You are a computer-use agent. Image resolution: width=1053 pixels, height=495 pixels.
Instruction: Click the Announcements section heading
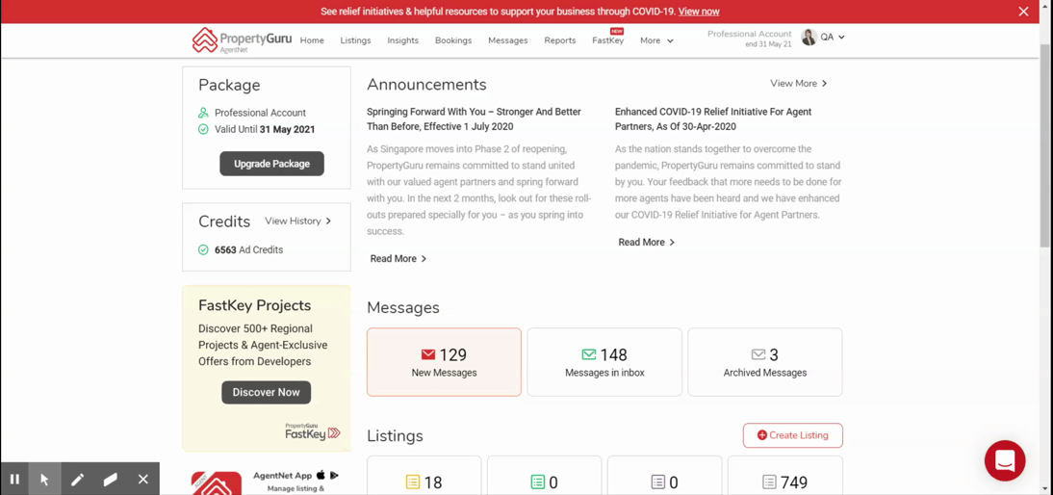point(426,84)
